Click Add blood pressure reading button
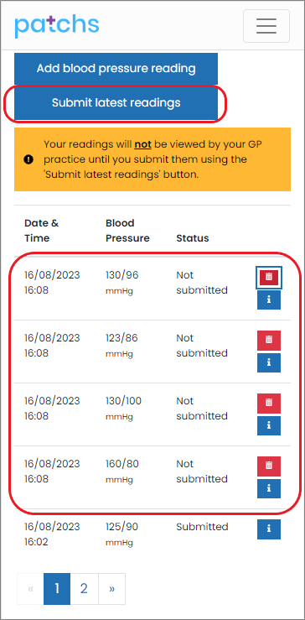This screenshot has width=305, height=620. (x=116, y=69)
